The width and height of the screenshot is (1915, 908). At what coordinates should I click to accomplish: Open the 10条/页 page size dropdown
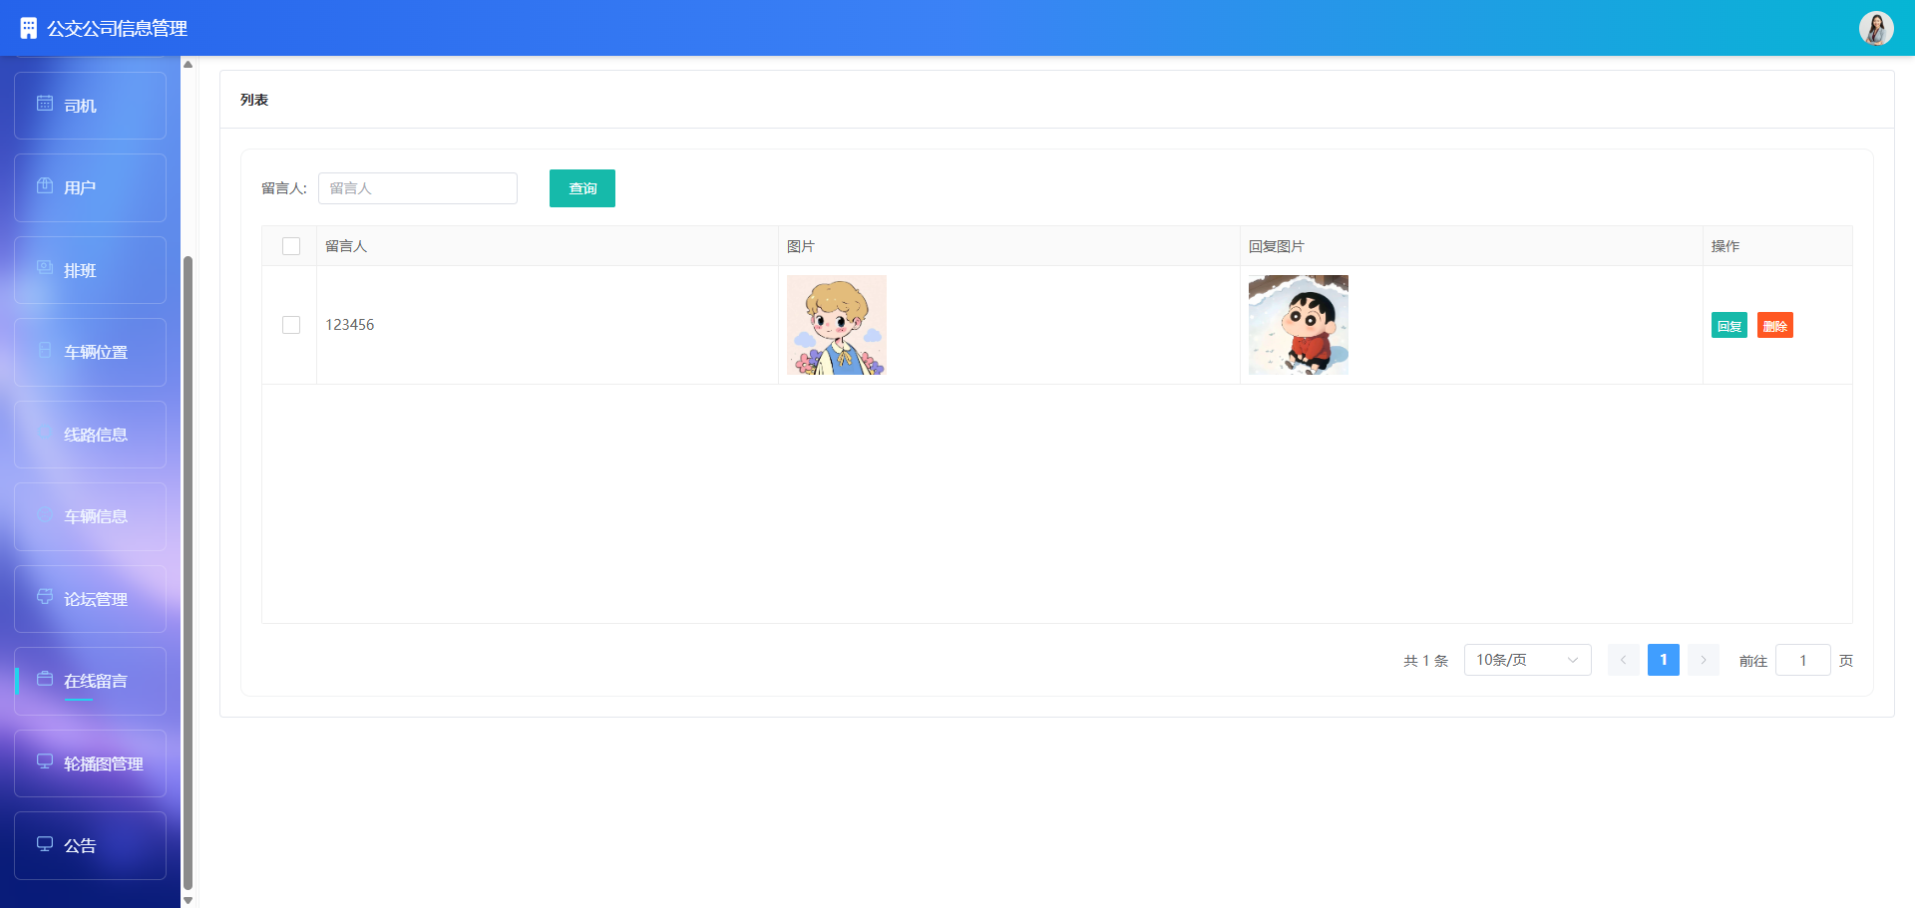click(1527, 660)
